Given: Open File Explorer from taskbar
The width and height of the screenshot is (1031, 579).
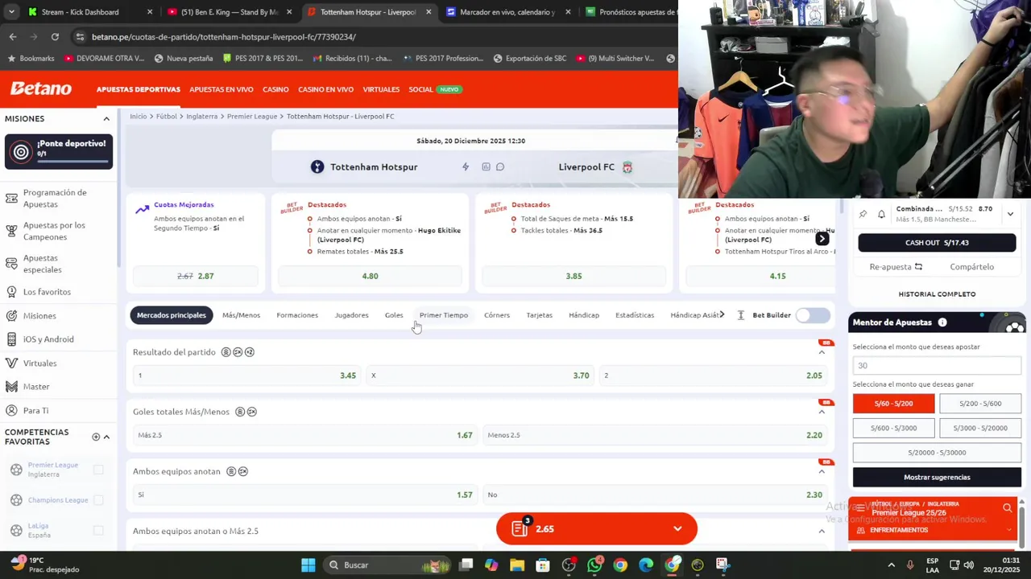Looking at the screenshot, I should tap(517, 565).
